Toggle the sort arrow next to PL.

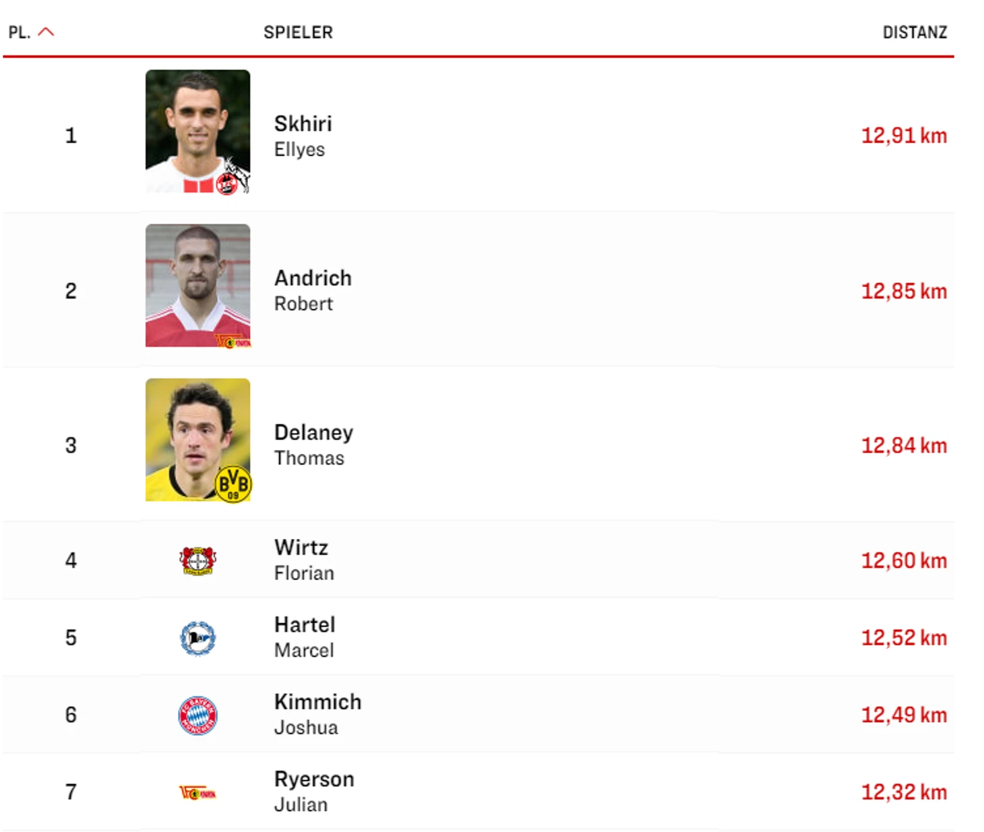pyautogui.click(x=46, y=32)
